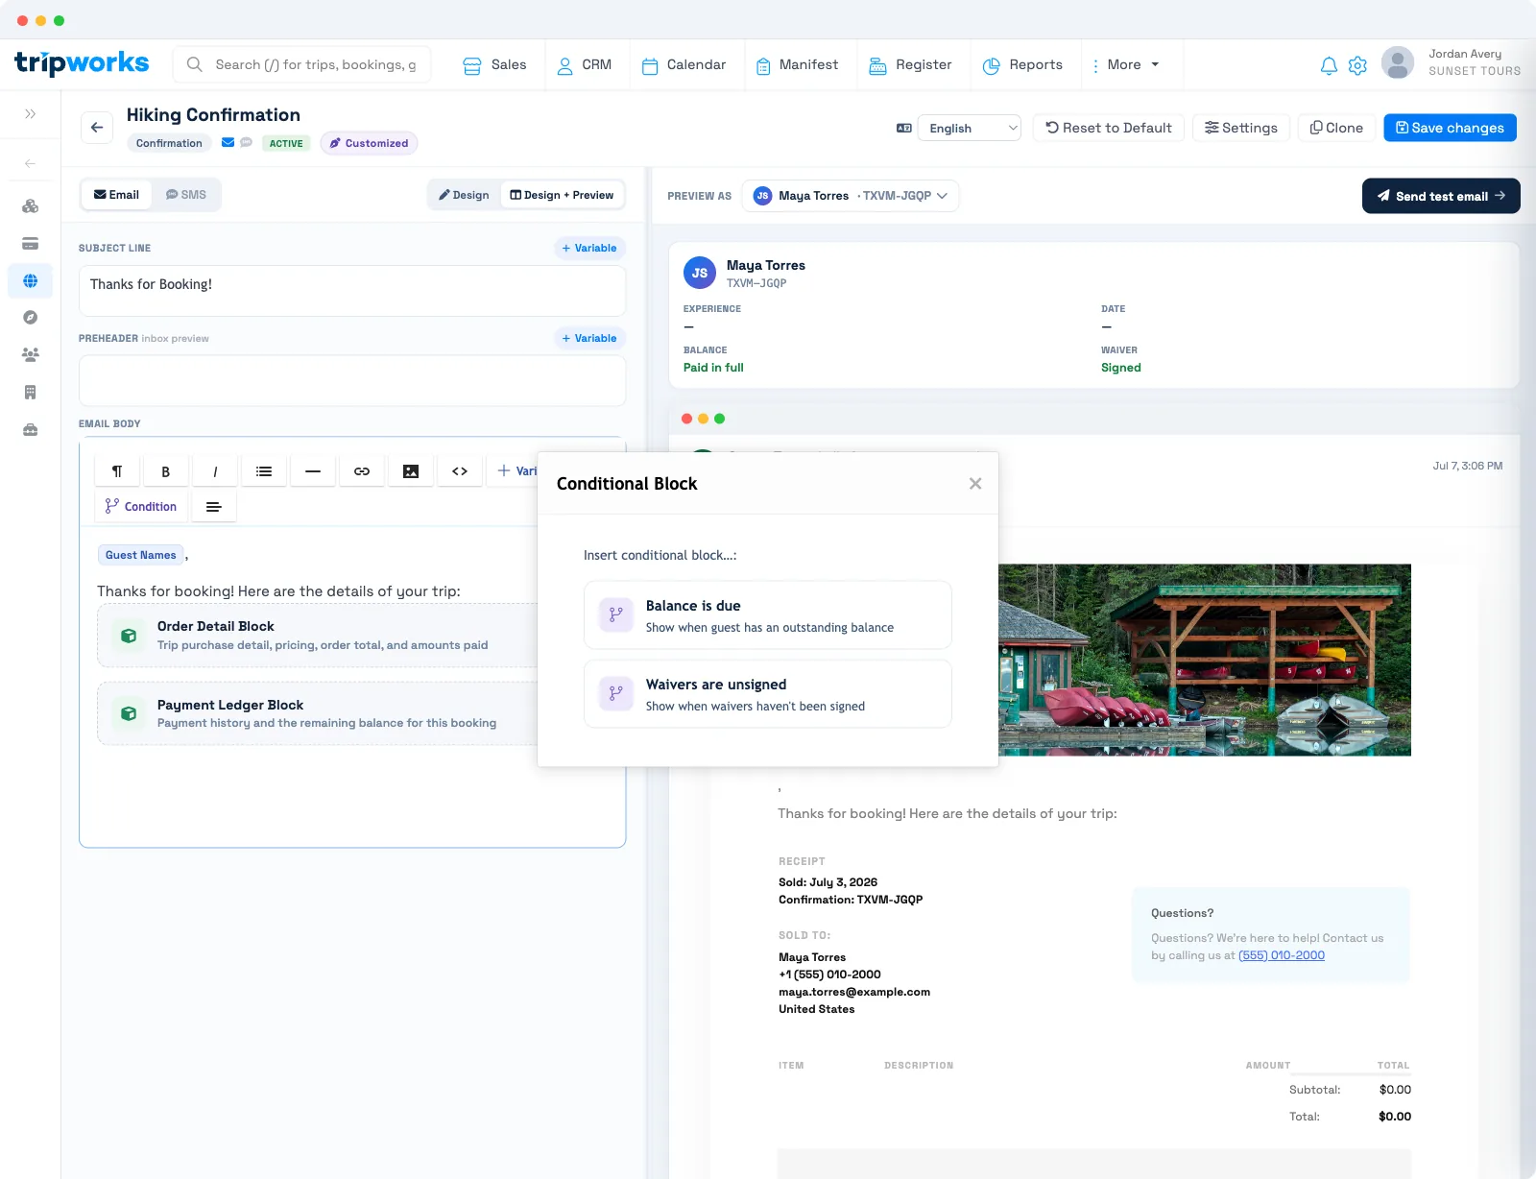The image size is (1536, 1179).
Task: Open the Calendar tab
Action: tap(684, 65)
